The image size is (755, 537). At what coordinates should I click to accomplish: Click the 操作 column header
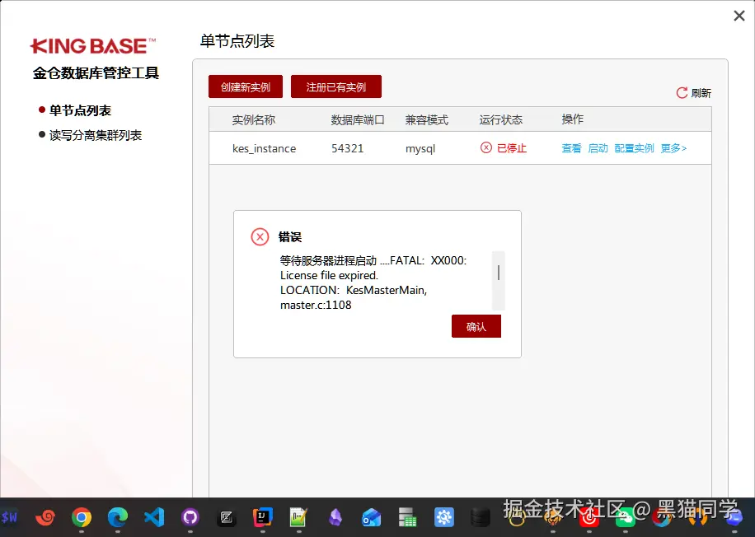coord(573,119)
